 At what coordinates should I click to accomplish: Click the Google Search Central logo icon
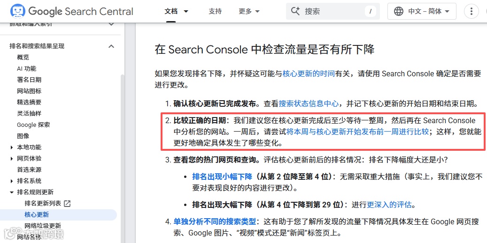point(18,11)
